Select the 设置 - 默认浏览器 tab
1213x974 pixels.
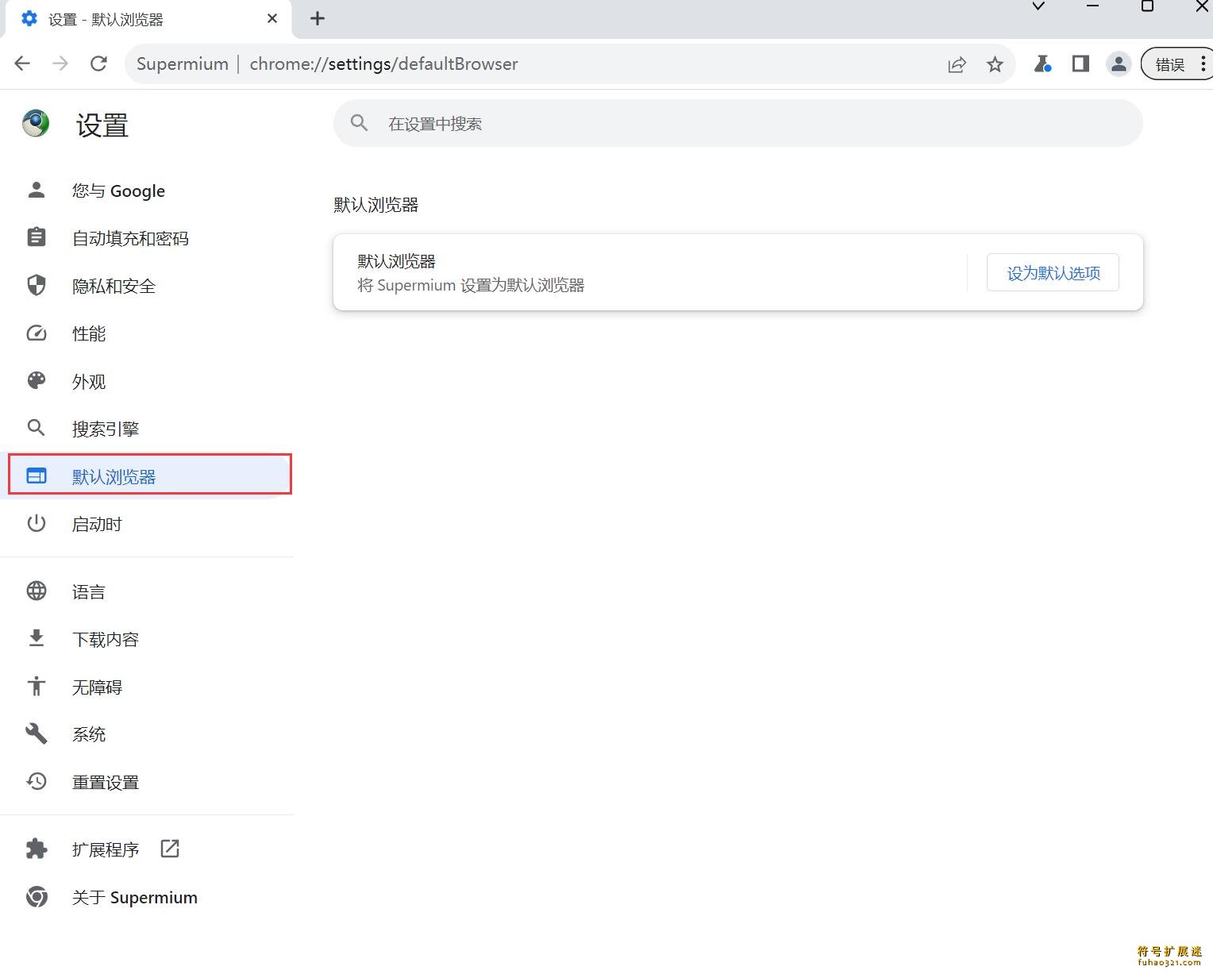[x=148, y=19]
